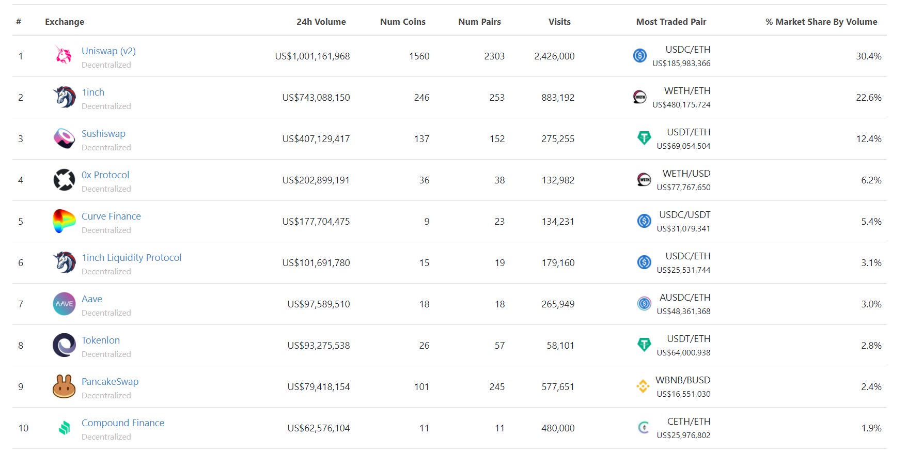Sort by % Market Share By Volume header

coord(821,22)
